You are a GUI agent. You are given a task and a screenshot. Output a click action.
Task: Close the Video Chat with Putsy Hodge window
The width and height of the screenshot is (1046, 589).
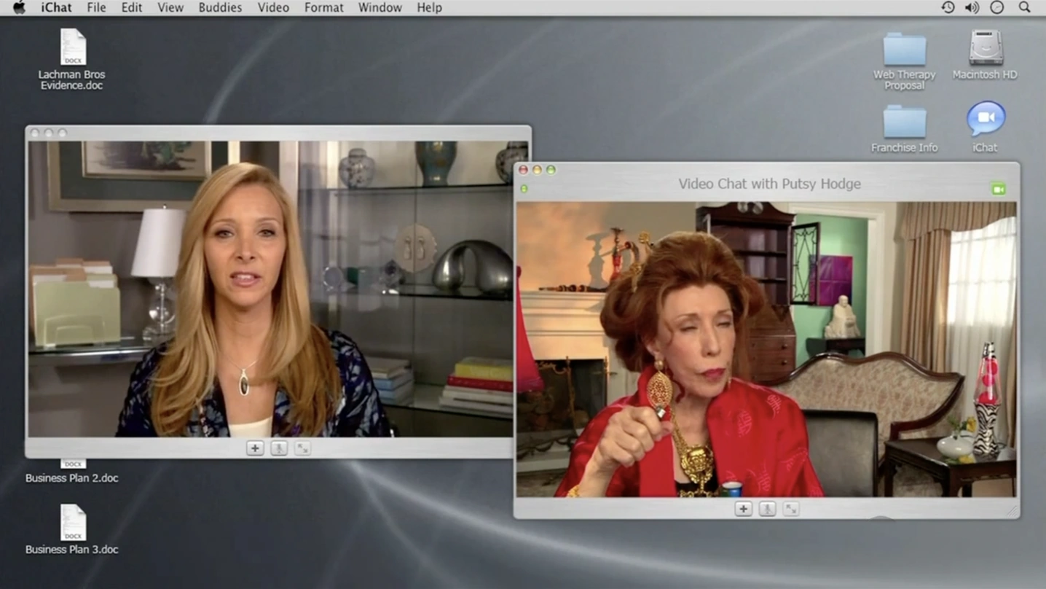(x=523, y=170)
